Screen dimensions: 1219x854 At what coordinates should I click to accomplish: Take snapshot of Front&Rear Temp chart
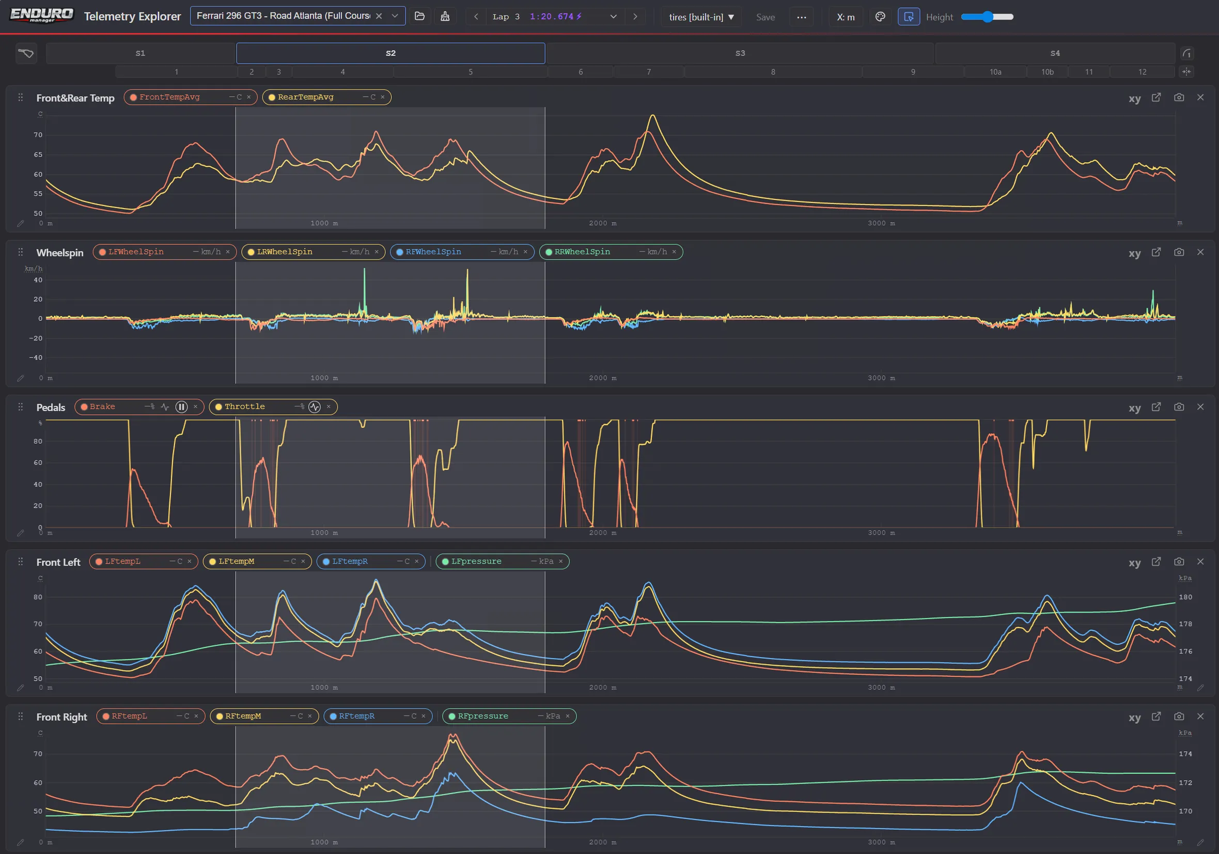coord(1179,98)
